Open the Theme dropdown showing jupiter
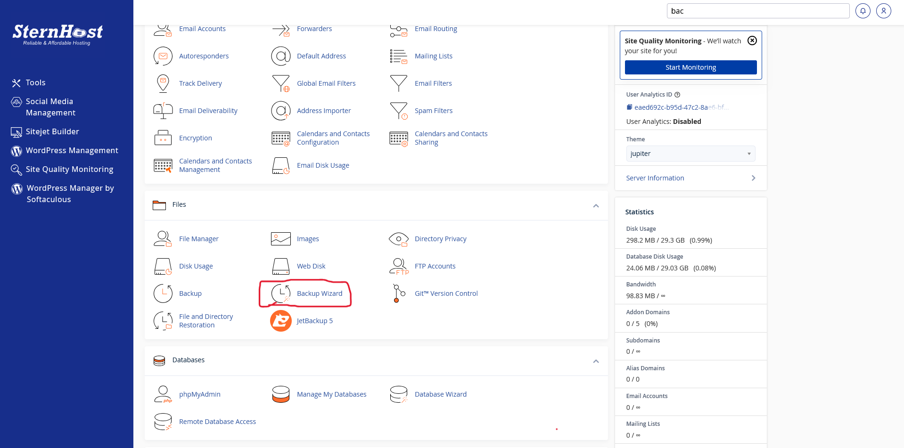 690,154
